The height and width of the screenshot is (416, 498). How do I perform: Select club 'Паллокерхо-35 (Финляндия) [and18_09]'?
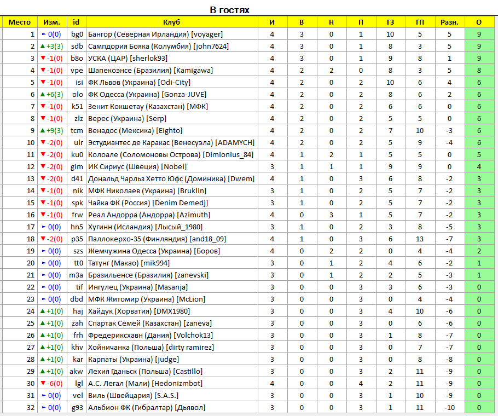tap(157, 239)
